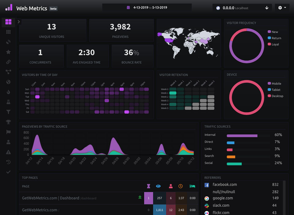Click the Facebook icon in referrers

click(207, 185)
